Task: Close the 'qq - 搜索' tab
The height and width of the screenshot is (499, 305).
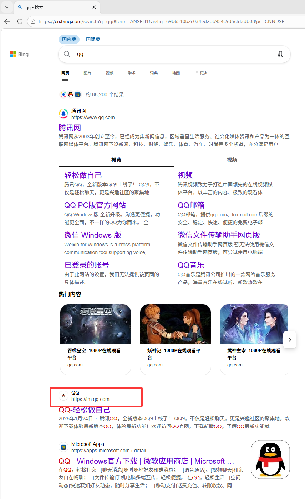Action: click(94, 7)
